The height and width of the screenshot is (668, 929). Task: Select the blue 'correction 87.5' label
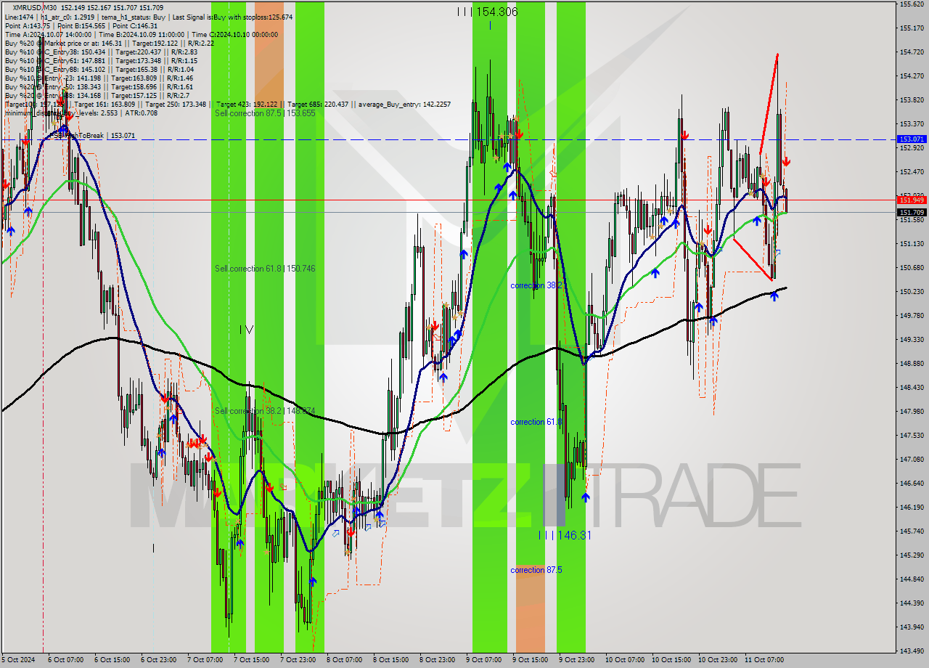[x=536, y=570]
